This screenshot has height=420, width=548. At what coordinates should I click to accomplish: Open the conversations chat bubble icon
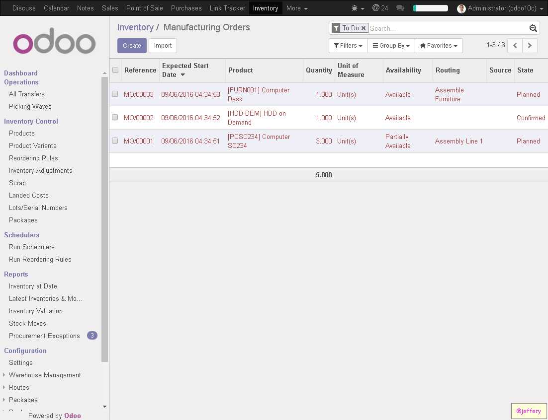(400, 8)
